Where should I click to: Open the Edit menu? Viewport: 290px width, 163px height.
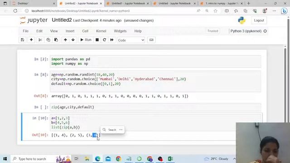click(39, 31)
